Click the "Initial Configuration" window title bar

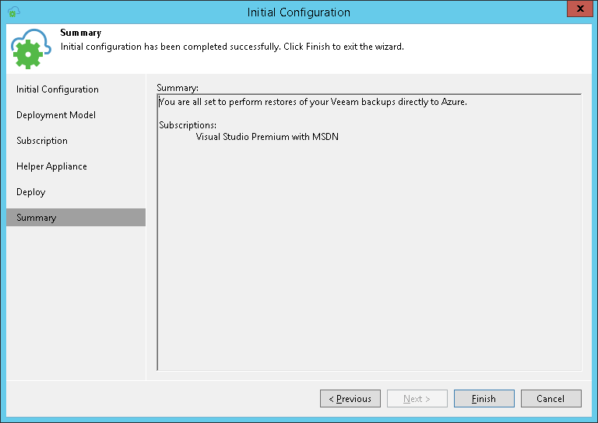tap(299, 12)
